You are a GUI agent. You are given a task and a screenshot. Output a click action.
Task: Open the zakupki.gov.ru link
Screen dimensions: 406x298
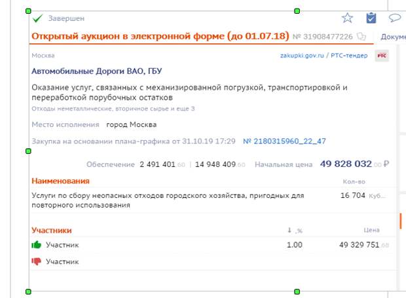click(x=302, y=56)
